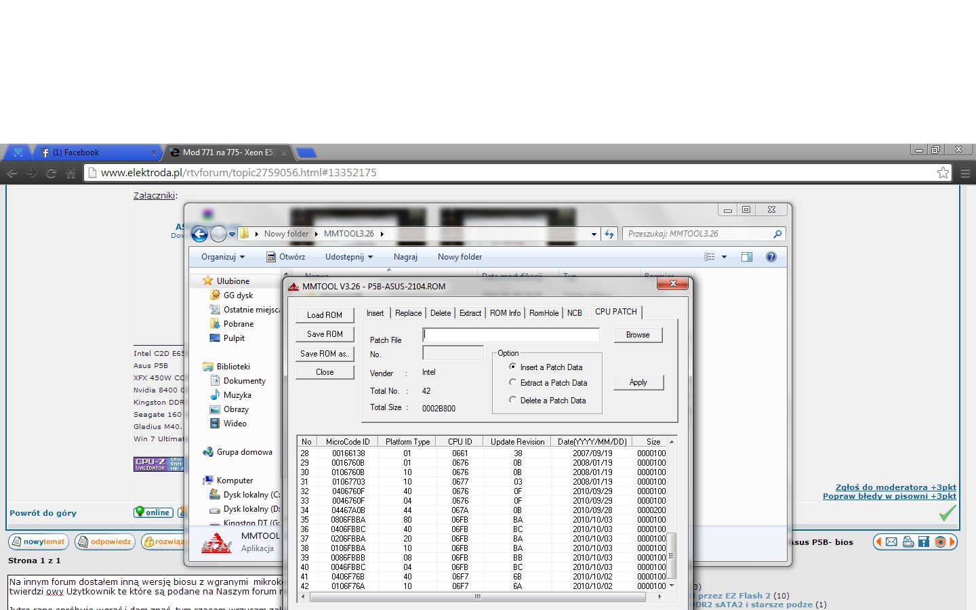
Task: Change the Explorer view layout icon
Action: pyautogui.click(x=710, y=257)
